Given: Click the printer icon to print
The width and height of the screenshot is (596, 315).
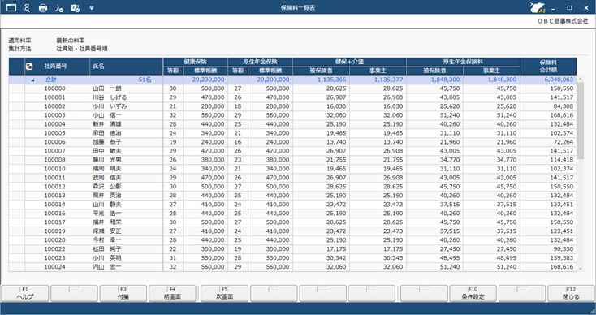Looking at the screenshot, I should click(43, 8).
